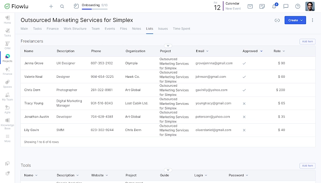Copy project link with chain icon

[277, 20]
